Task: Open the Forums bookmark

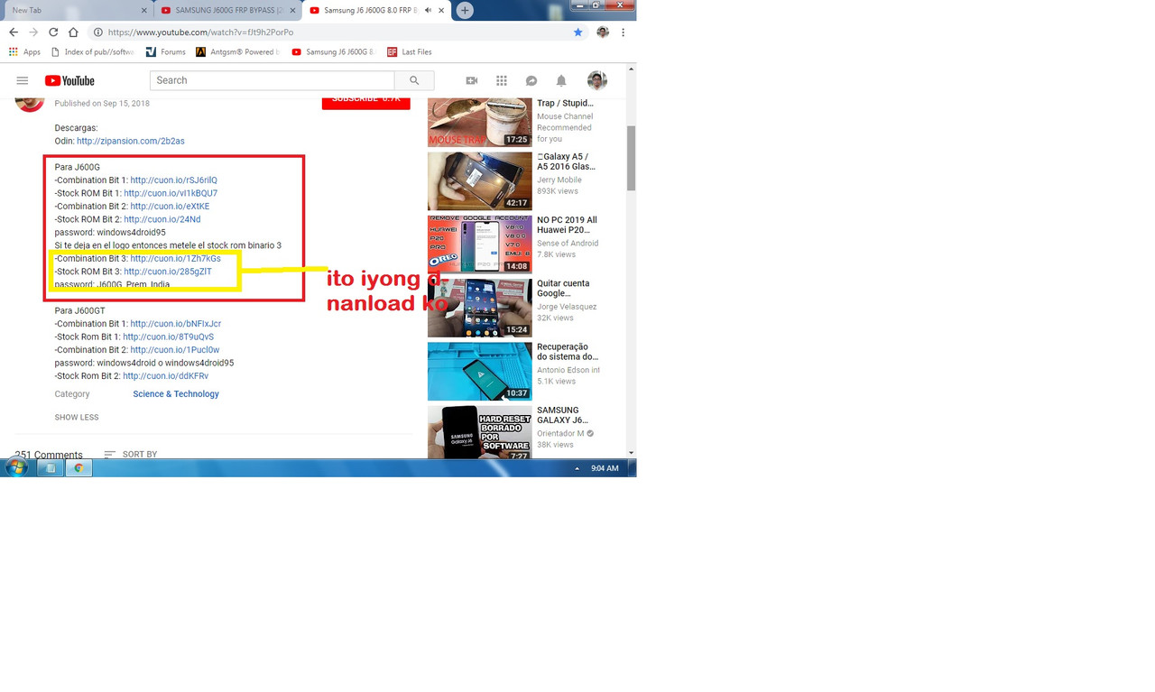Action: (x=165, y=52)
